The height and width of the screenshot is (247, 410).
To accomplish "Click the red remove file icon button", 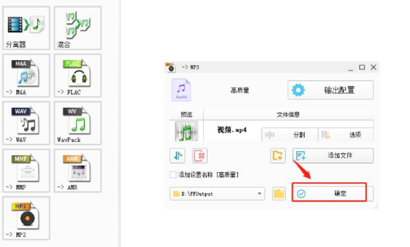I will [200, 156].
